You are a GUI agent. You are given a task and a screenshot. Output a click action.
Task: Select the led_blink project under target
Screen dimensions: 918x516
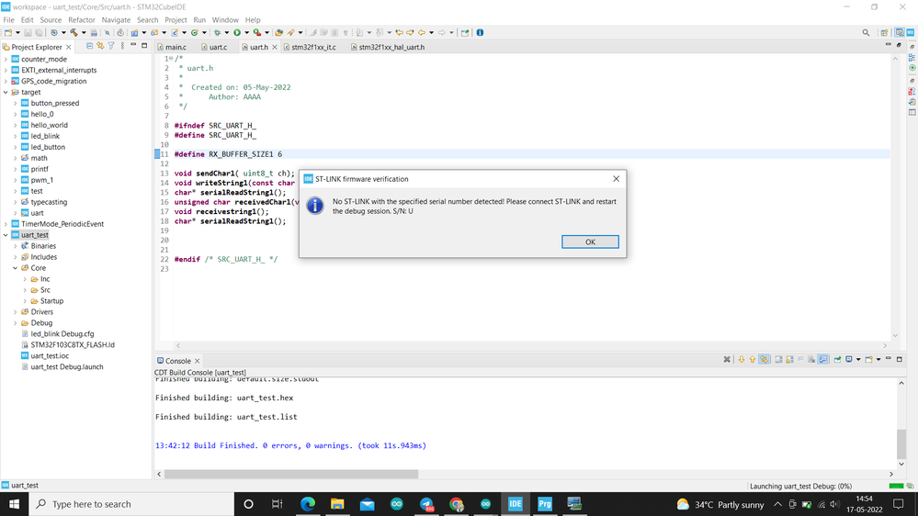[x=45, y=136]
